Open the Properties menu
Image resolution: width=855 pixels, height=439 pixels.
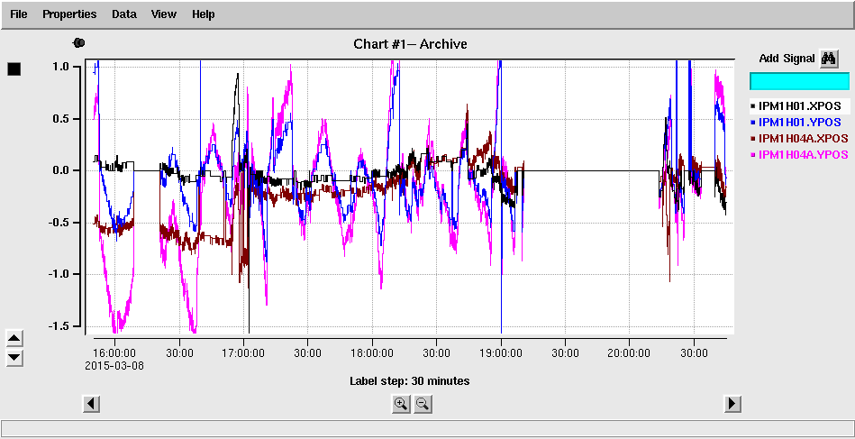pyautogui.click(x=69, y=14)
